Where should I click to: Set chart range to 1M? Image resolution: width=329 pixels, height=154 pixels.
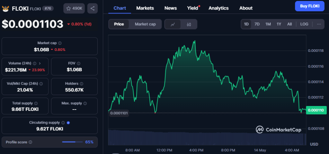pos(268,24)
